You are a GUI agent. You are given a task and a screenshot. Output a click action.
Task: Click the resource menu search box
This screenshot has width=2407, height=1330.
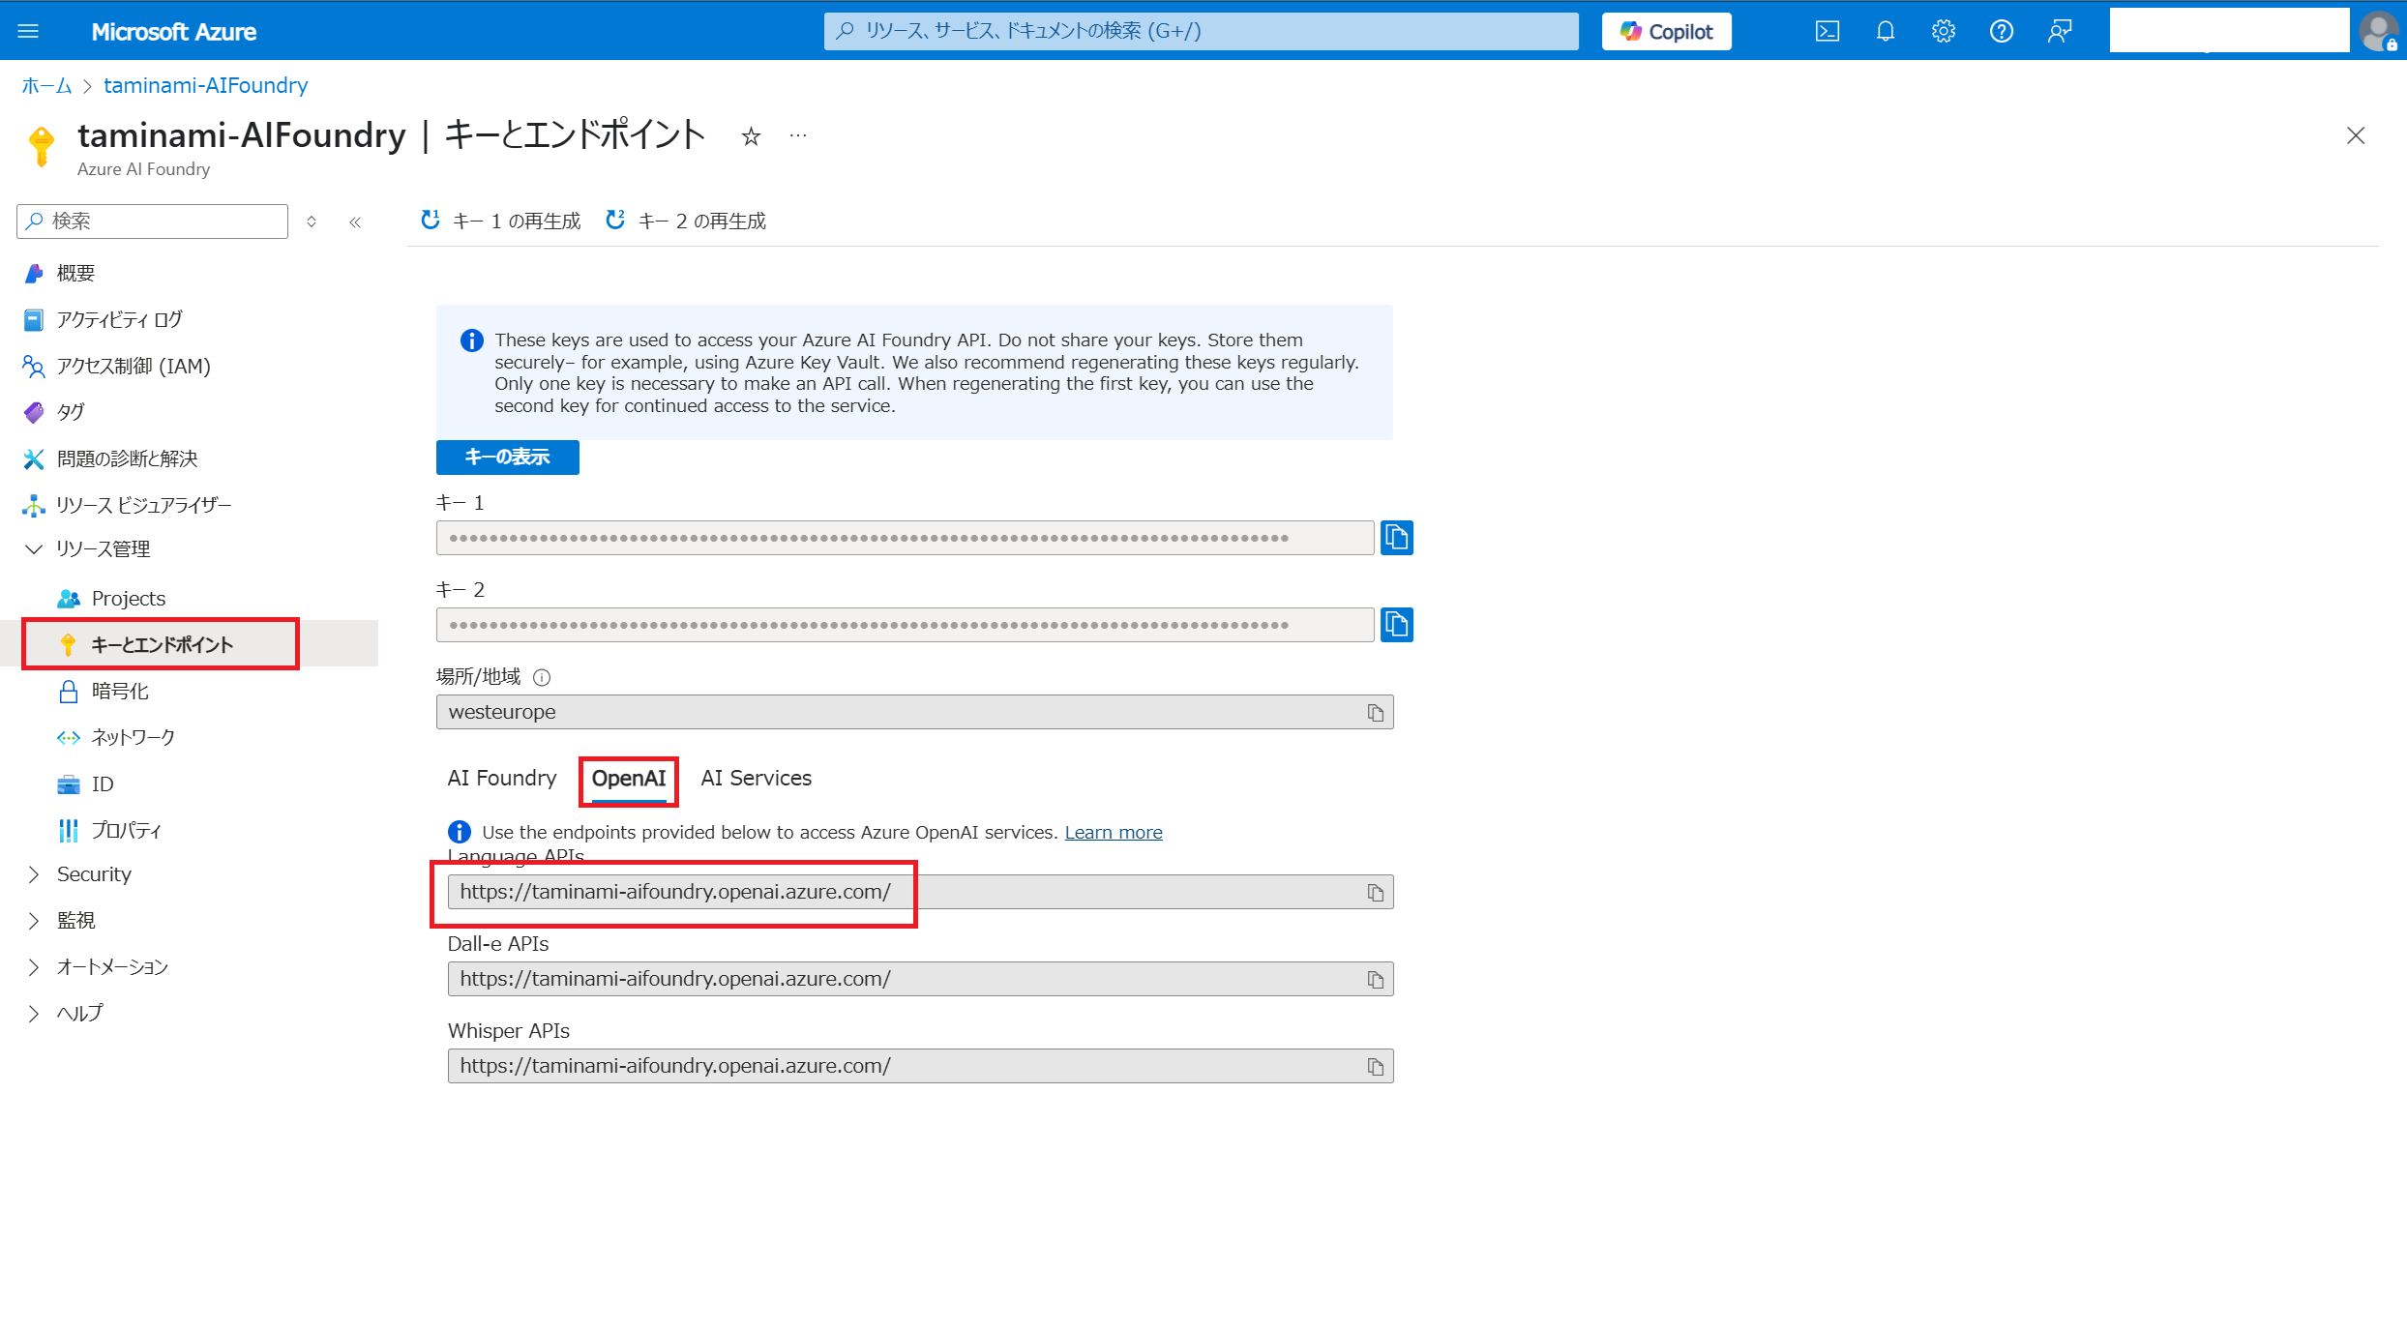click(153, 222)
